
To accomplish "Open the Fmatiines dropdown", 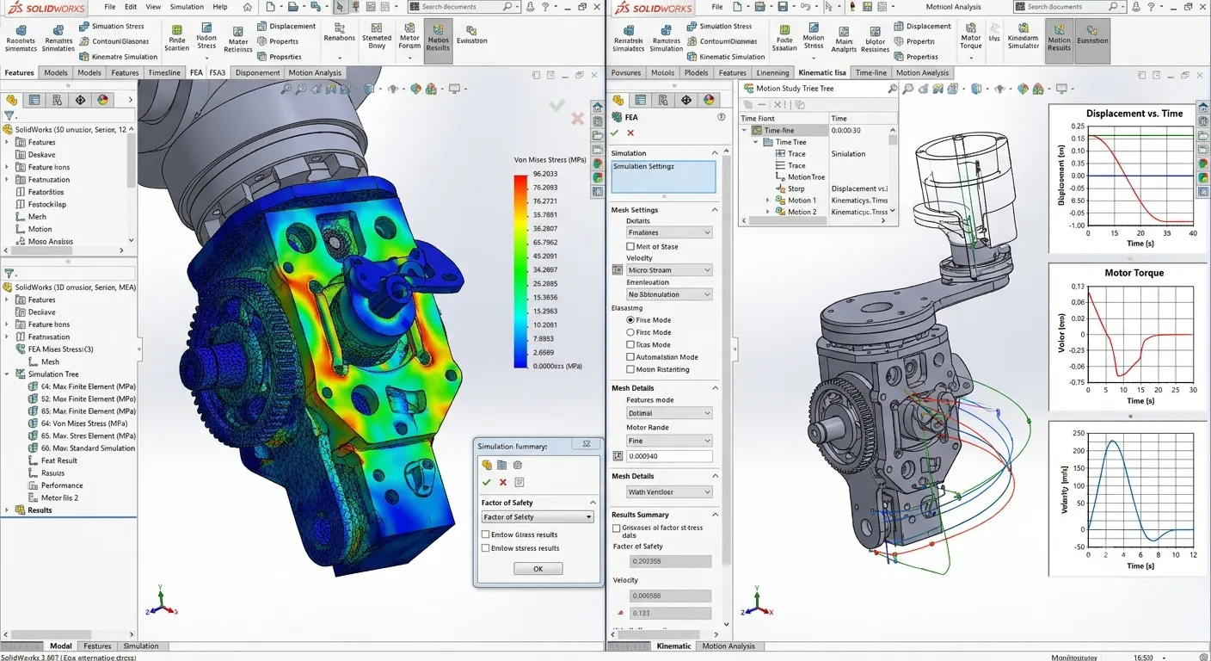I will [x=669, y=232].
